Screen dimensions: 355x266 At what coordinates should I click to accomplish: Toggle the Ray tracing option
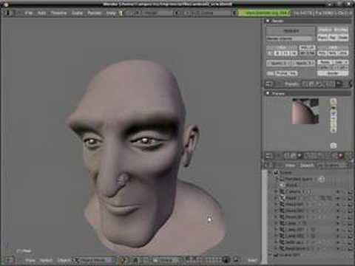tap(333, 38)
